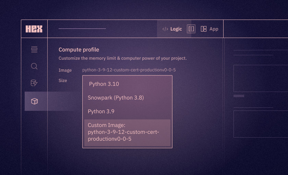The width and height of the screenshot is (288, 175).
Task: Toggle the split view icon button
Action: click(191, 29)
